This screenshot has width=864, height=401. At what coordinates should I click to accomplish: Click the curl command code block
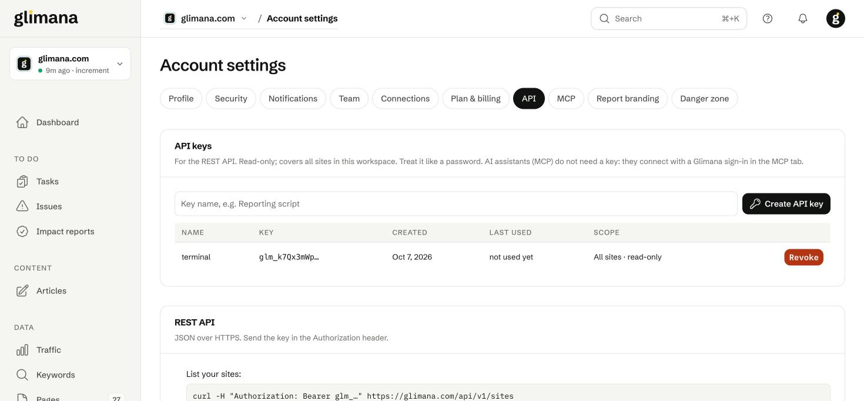[x=508, y=393]
